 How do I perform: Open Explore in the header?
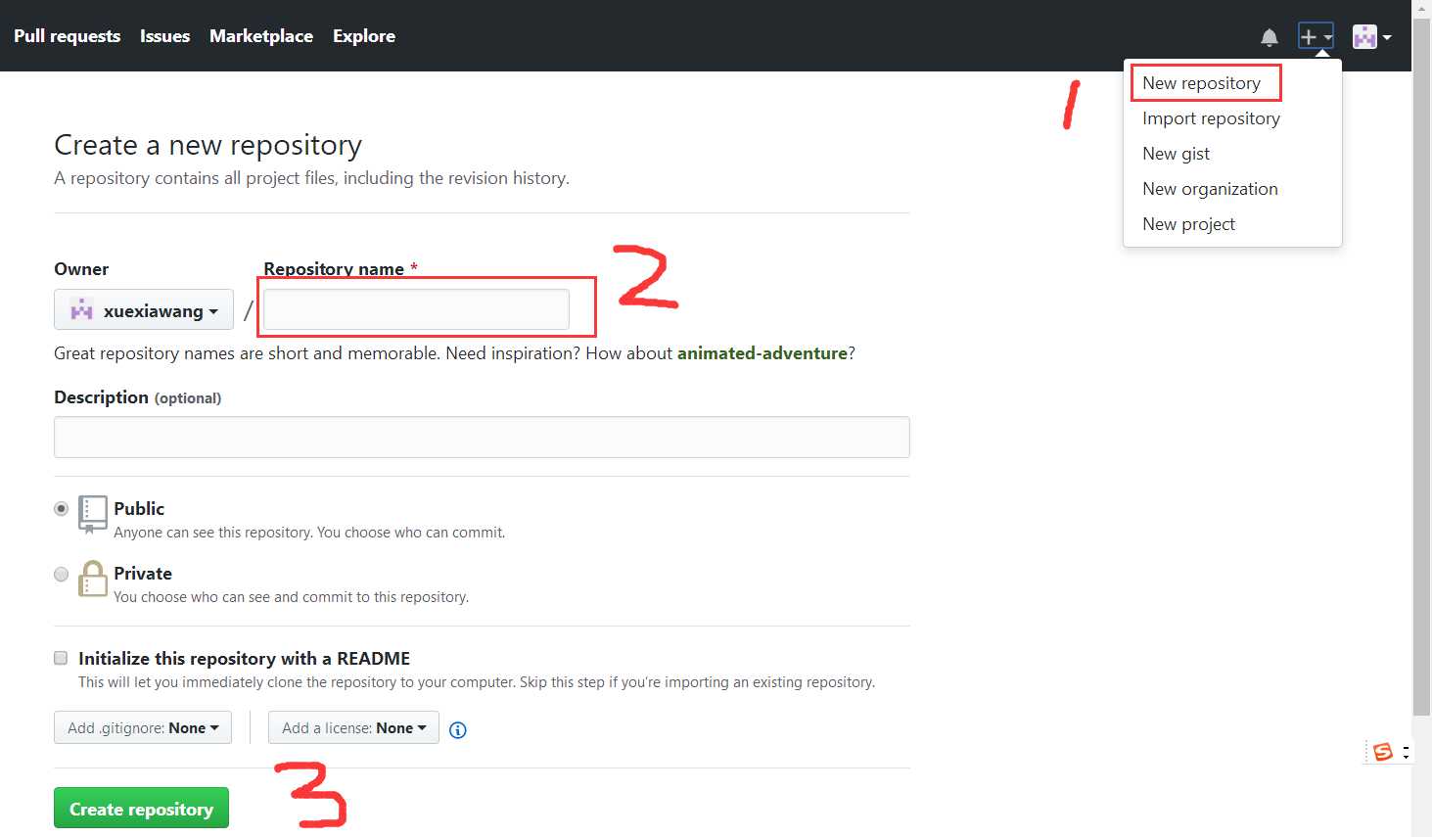(364, 36)
